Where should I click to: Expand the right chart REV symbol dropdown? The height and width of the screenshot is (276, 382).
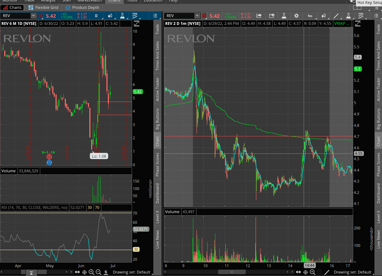[197, 16]
